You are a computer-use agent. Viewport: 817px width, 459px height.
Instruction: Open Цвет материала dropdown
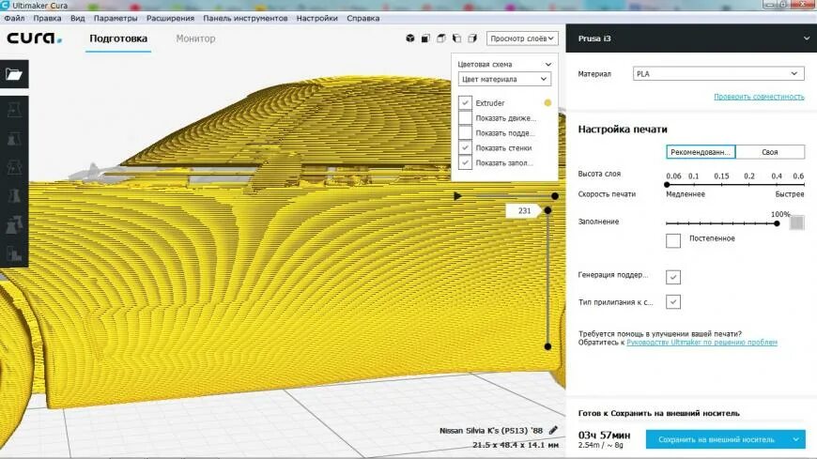504,79
